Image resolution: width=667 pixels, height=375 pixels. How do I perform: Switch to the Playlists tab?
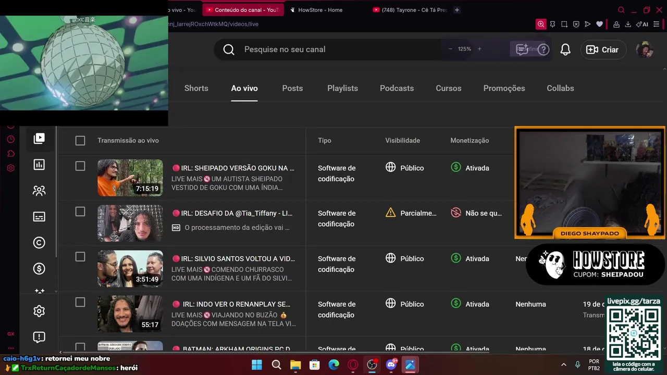tap(342, 88)
